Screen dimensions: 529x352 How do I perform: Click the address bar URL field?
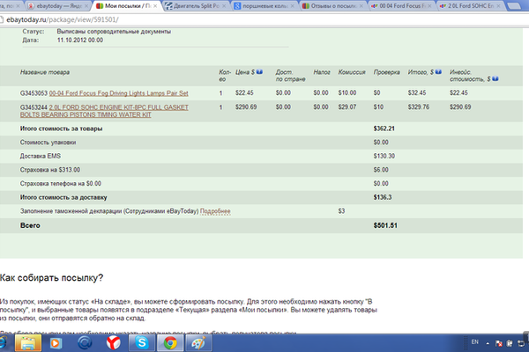click(263, 19)
